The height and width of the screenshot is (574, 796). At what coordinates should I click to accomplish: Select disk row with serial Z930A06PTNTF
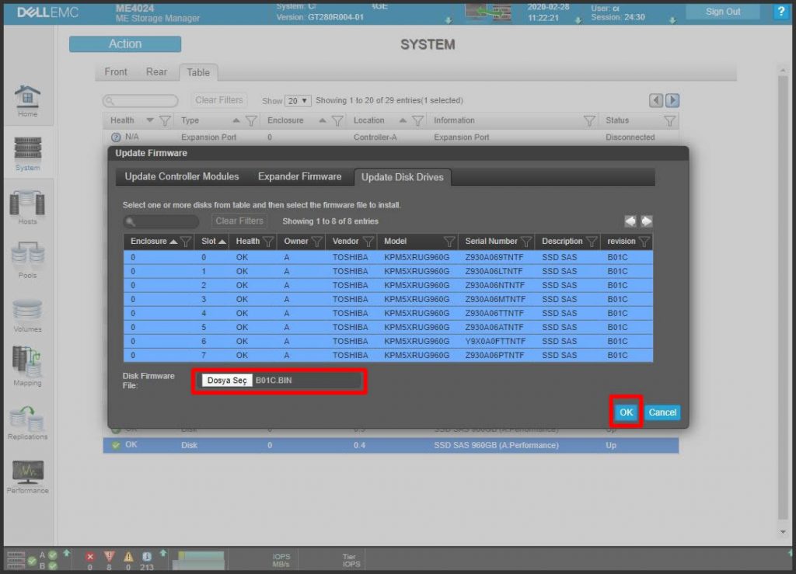click(x=388, y=356)
